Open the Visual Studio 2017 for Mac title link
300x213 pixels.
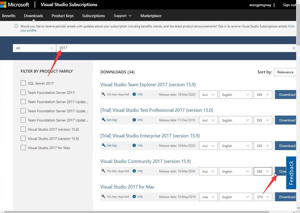127,187
